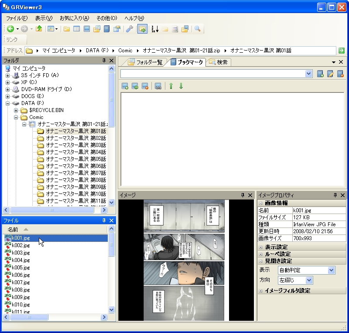
Task: Click the add bookmark group icon beside the combo box
Action: [x=320, y=74]
